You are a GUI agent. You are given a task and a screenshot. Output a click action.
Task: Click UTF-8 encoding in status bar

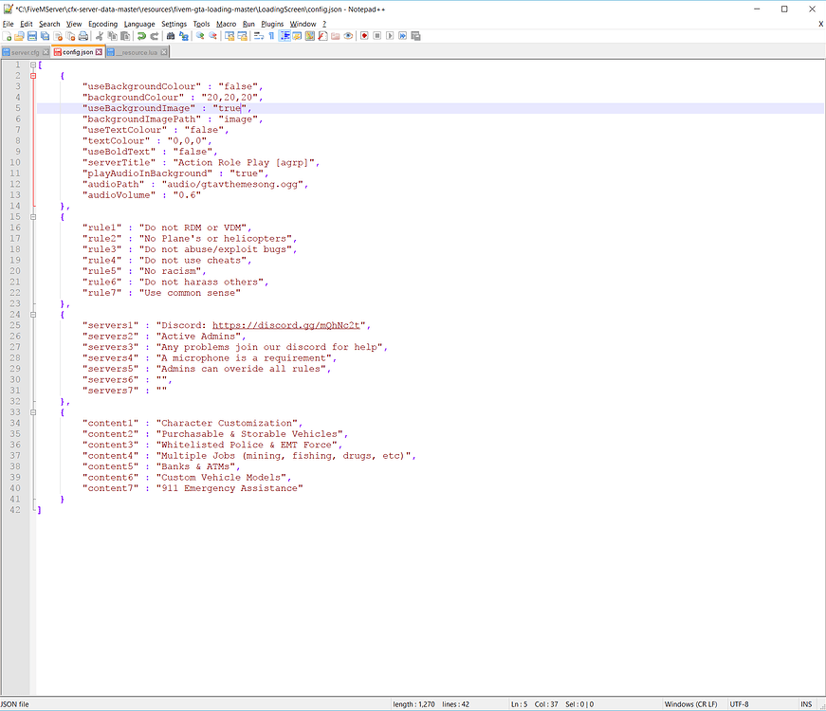click(x=739, y=704)
